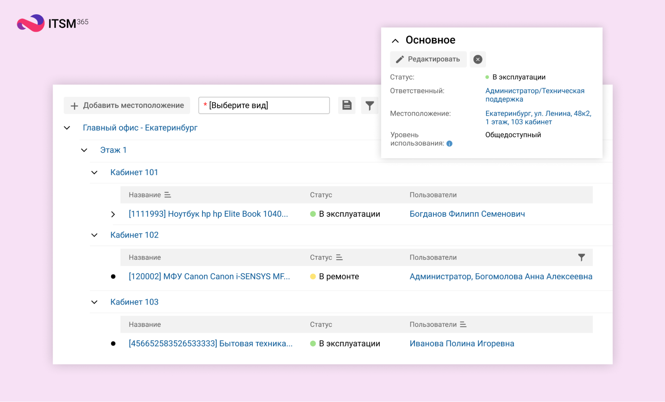Collapse the Основное section chevron
The height and width of the screenshot is (402, 665).
tap(395, 41)
